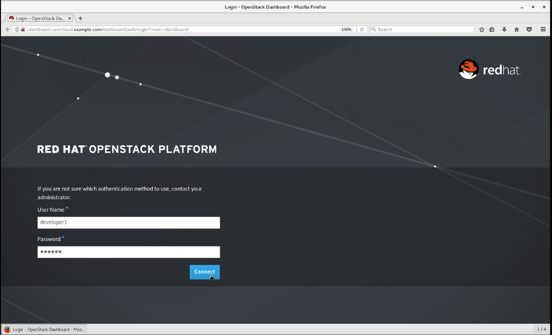The image size is (552, 335).
Task: Show bookmarks list via the clipboard icon
Action: point(492,29)
